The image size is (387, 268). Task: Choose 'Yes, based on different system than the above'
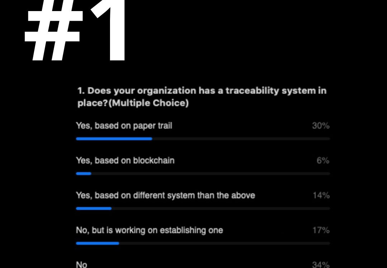point(165,195)
